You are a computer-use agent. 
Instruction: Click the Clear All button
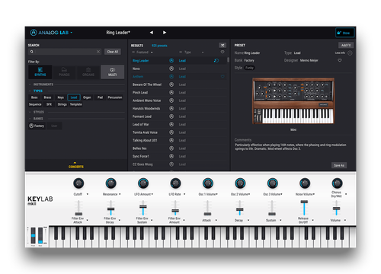point(113,52)
